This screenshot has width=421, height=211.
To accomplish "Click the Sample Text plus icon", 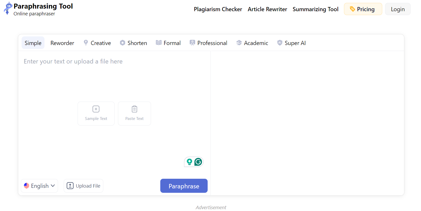I will 96,109.
